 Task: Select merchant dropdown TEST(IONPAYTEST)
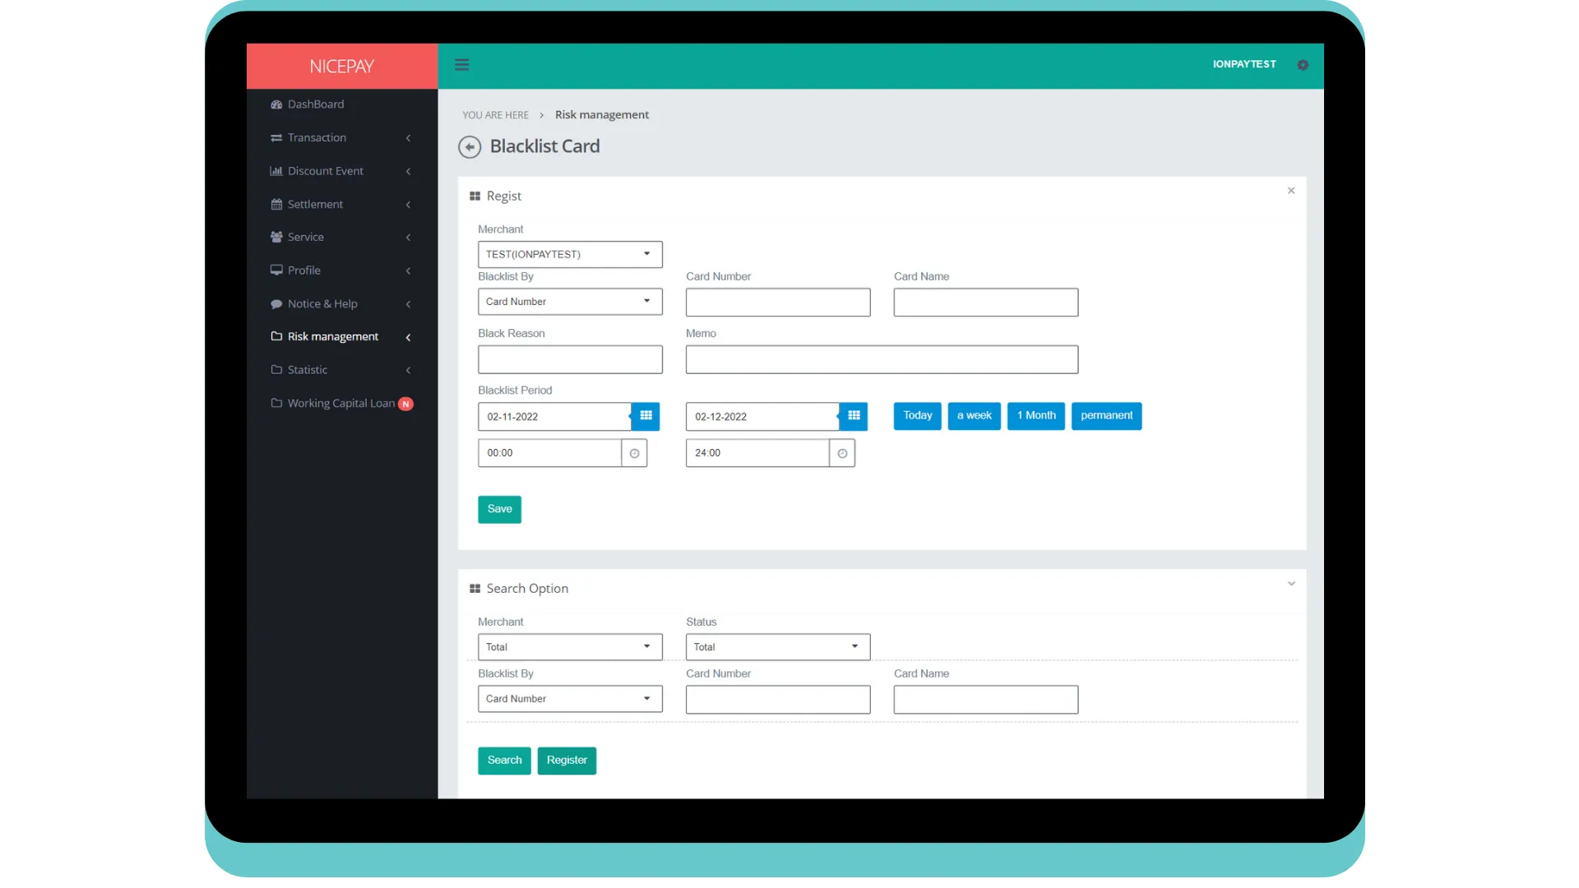pos(569,254)
